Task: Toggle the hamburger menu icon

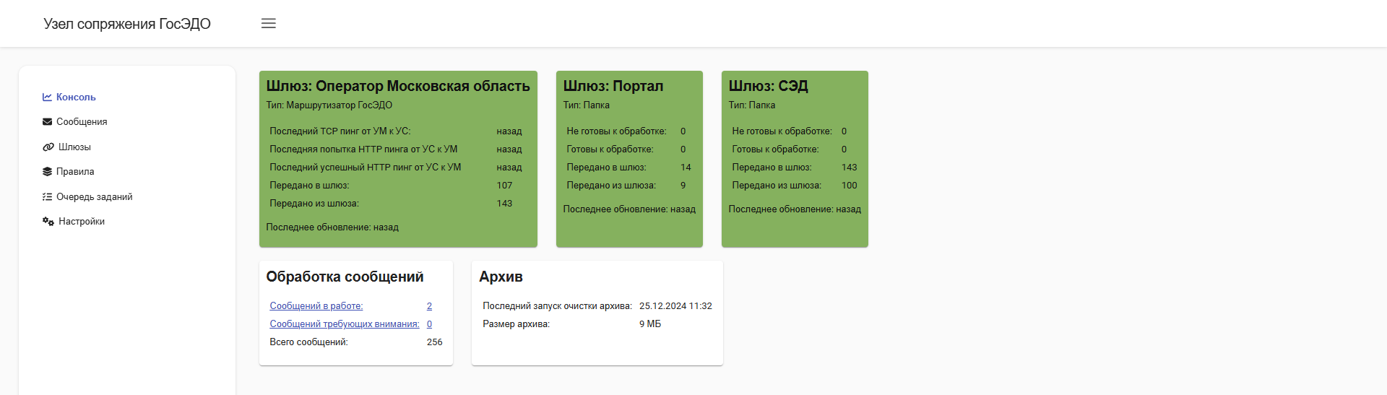Action: point(269,23)
